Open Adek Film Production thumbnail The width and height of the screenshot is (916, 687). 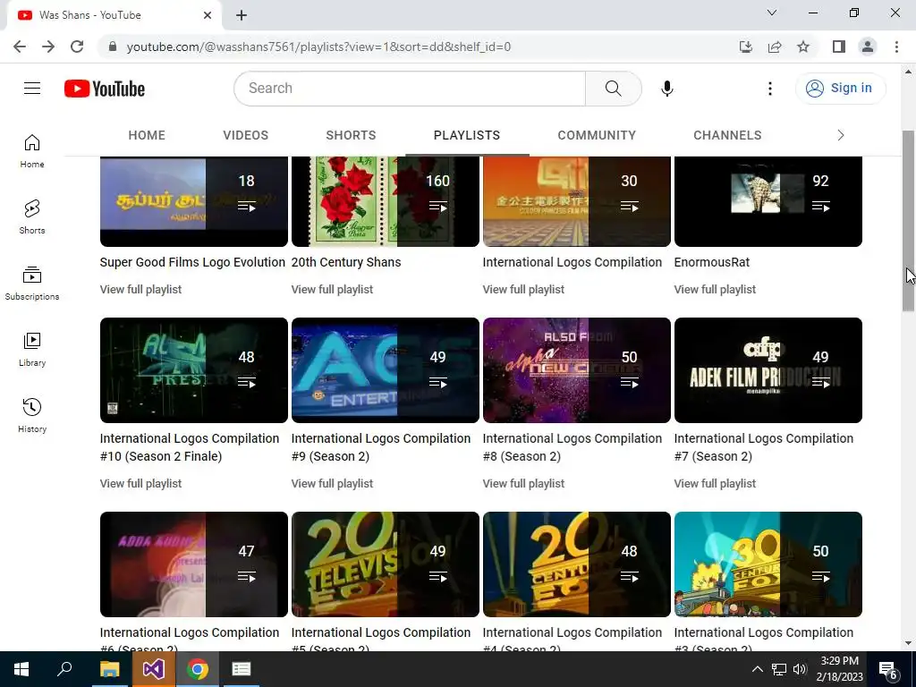[x=768, y=370]
